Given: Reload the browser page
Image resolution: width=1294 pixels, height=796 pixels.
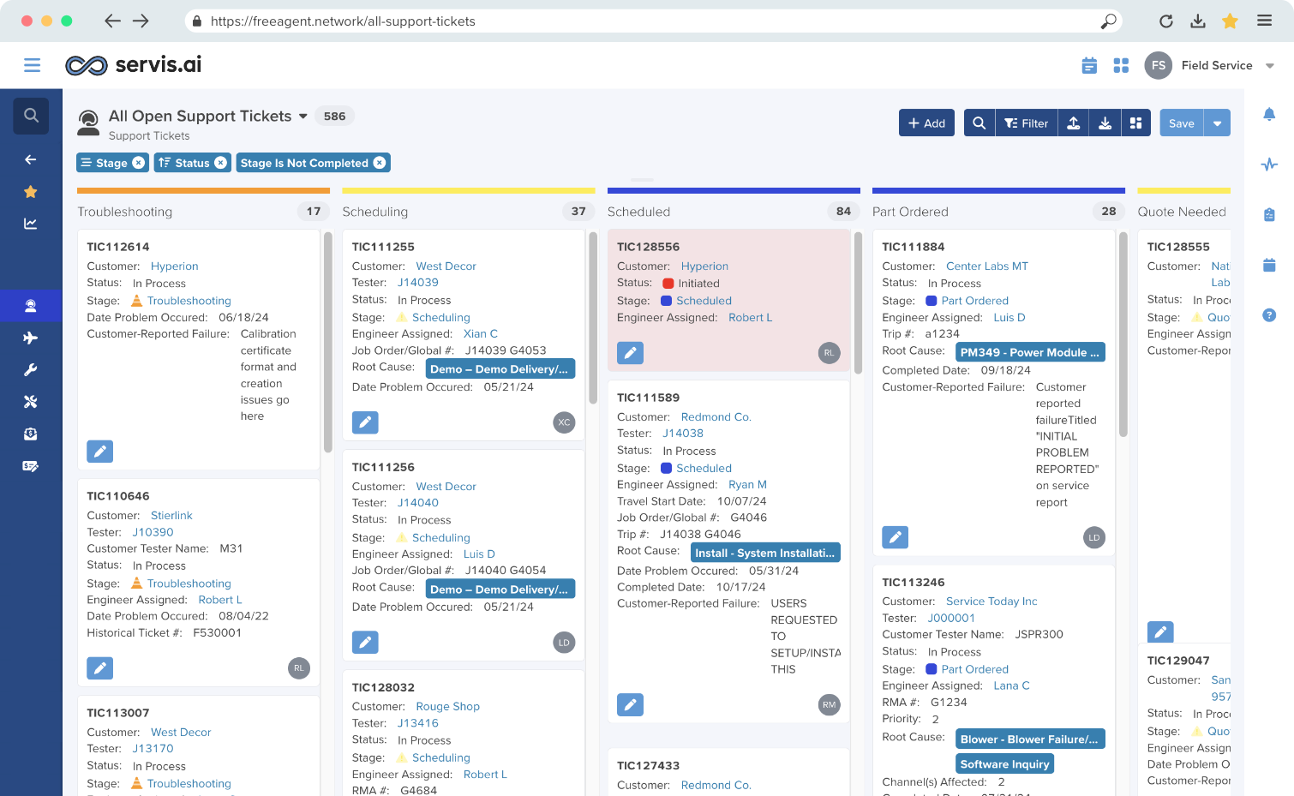Looking at the screenshot, I should click(1165, 21).
